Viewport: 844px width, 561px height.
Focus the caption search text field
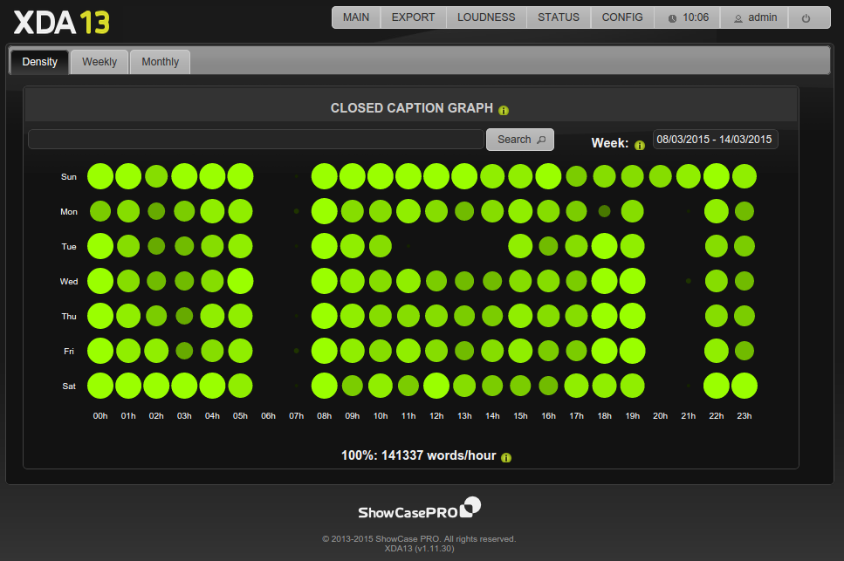pos(256,140)
